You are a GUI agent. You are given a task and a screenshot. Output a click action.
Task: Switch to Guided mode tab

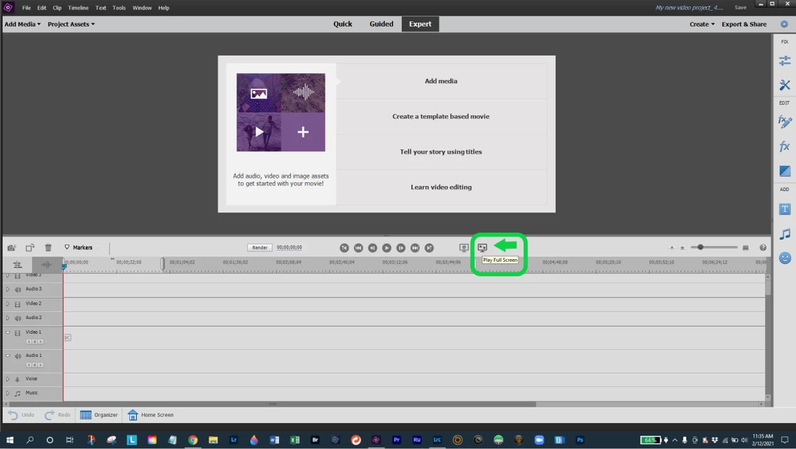pos(382,24)
